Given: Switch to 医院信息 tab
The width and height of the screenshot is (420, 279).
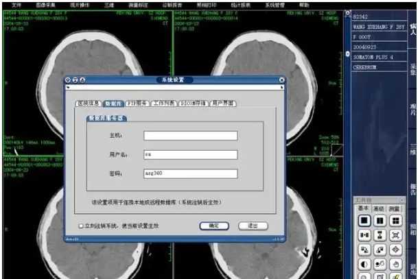Looking at the screenshot, I should click(89, 104).
